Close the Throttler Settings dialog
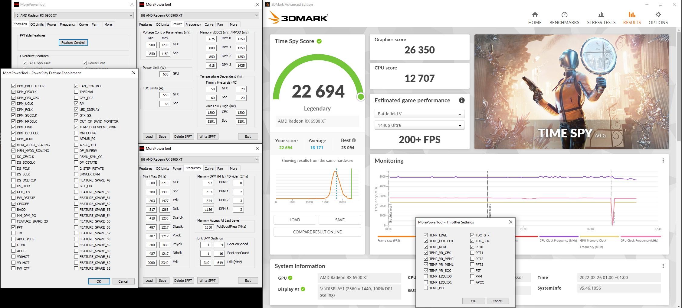The width and height of the screenshot is (682, 308). pyautogui.click(x=510, y=222)
